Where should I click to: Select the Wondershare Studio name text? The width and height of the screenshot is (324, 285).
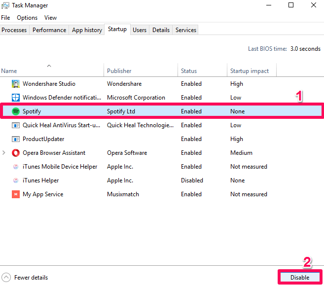click(49, 84)
